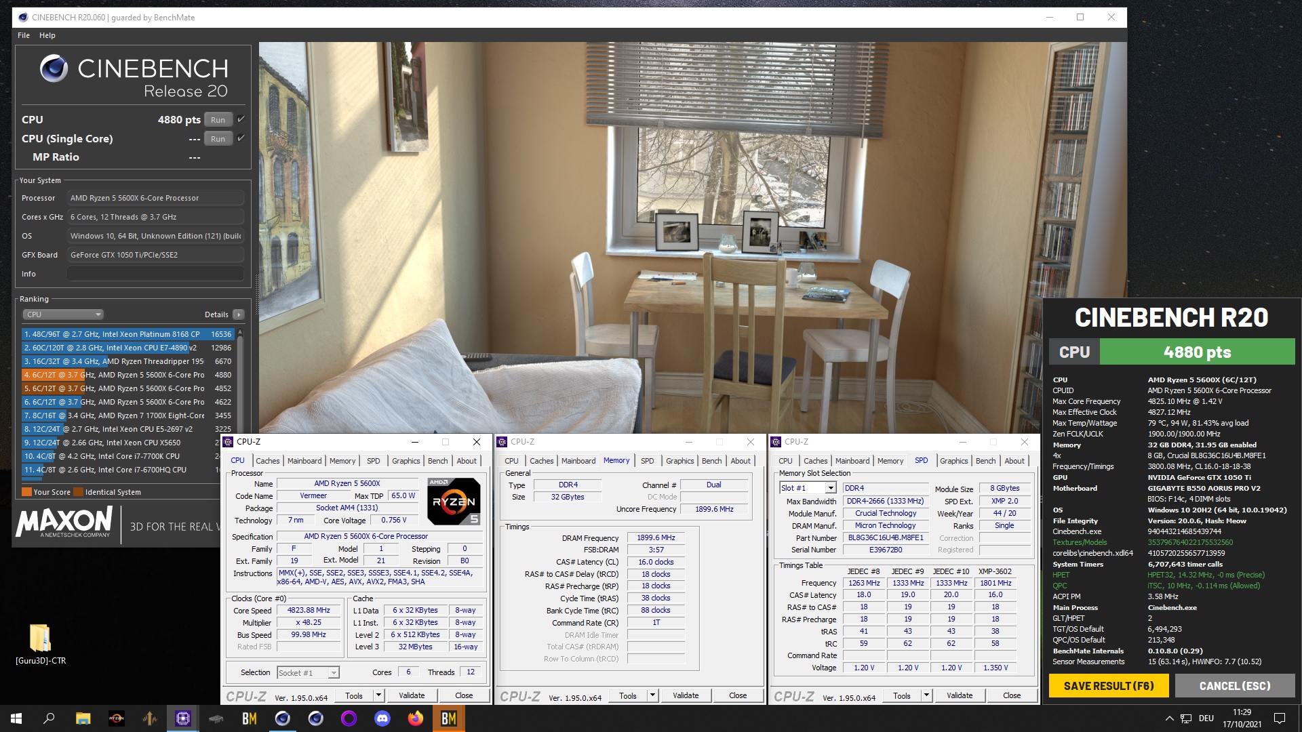The height and width of the screenshot is (732, 1302).
Task: Click CANCEL (ESC) in BenchMate panel
Action: 1235,686
